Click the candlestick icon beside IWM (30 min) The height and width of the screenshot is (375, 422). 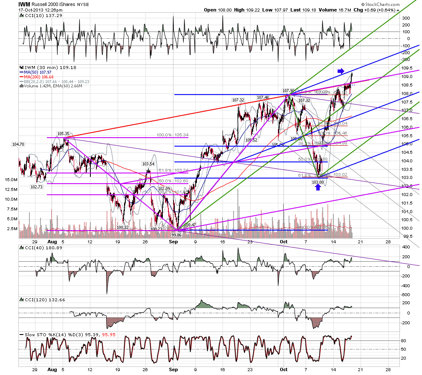click(x=22, y=67)
